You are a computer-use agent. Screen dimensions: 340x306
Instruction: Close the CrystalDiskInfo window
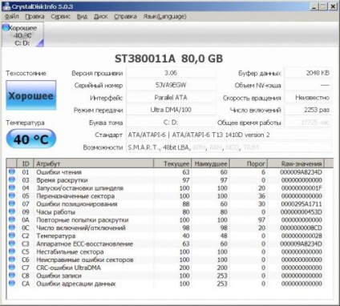tap(333, 6)
